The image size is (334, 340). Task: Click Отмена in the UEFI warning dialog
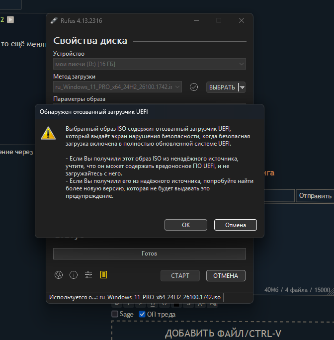pos(235,225)
